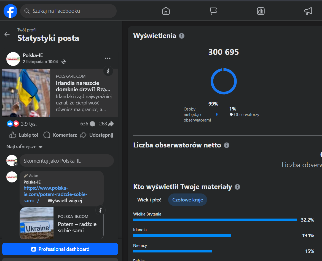Image resolution: width=322 pixels, height=261 pixels.
Task: Go back using the left arrow
Action: (x=7, y=34)
